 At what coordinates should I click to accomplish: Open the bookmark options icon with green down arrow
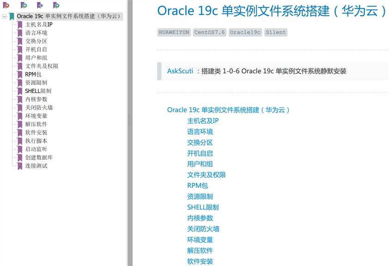[x=56, y=5]
